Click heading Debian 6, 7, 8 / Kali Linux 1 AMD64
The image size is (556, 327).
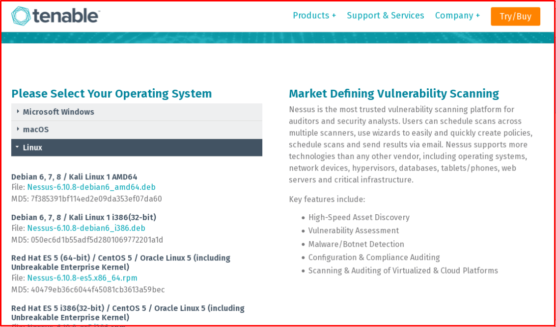74,176
